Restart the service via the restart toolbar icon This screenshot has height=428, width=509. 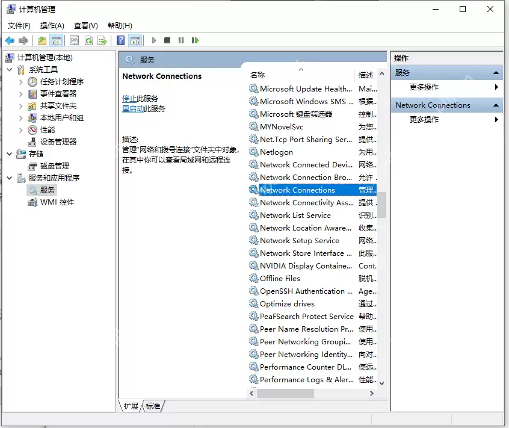[x=194, y=40]
